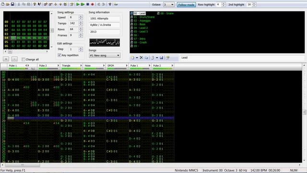Edit the selected instrument icon
This screenshot has width=307, height=173.
pos(167,58)
